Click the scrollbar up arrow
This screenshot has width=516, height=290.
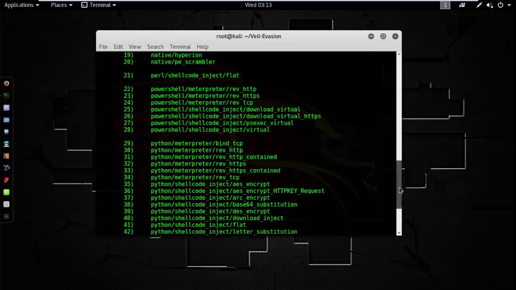(x=399, y=54)
